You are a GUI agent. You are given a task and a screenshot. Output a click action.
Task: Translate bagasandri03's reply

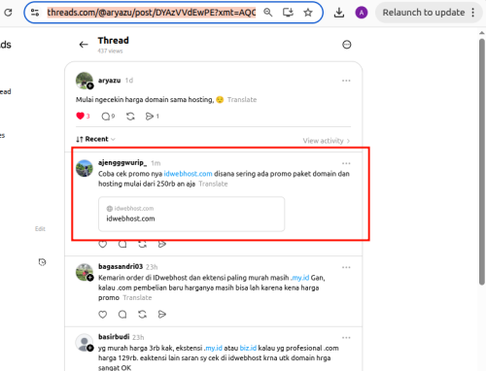(x=137, y=298)
